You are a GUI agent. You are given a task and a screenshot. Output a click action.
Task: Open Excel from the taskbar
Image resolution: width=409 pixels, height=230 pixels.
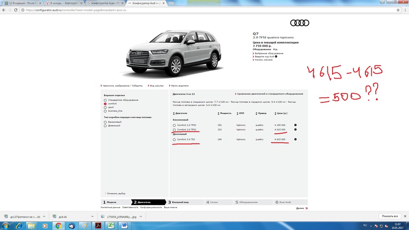[111, 225]
